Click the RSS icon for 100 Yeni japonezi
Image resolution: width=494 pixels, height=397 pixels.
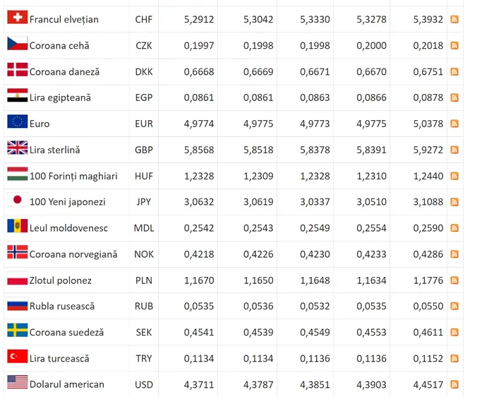[x=454, y=202]
